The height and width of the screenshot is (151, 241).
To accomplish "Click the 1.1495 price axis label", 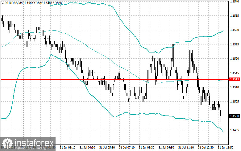I will (235, 130).
